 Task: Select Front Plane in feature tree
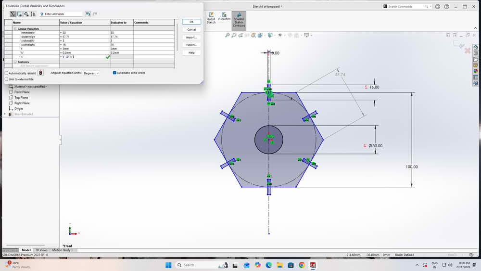[22, 92]
